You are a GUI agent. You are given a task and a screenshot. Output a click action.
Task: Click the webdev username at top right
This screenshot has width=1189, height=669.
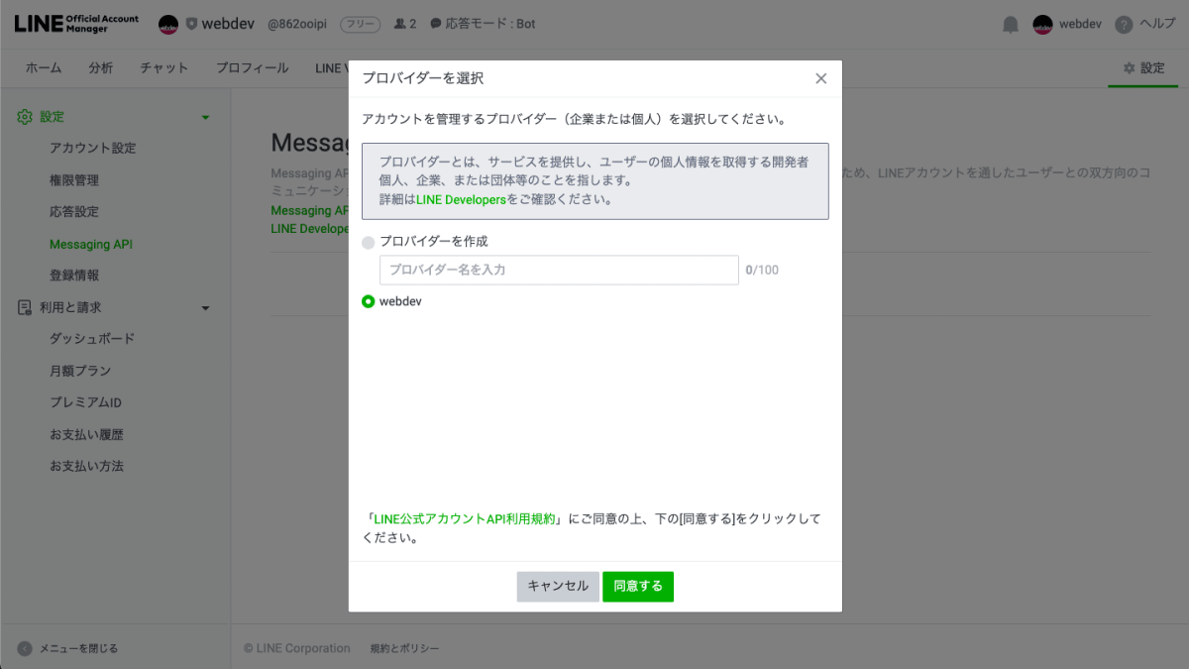pos(1080,24)
